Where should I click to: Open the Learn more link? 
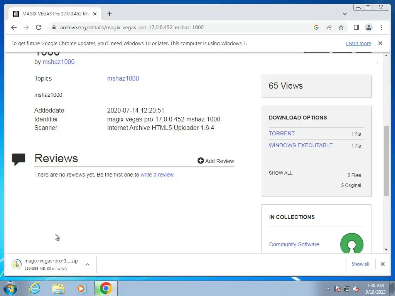coord(358,43)
